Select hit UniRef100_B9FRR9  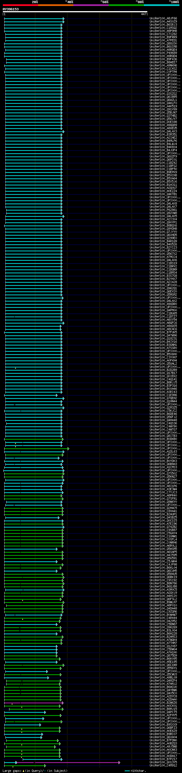163,37
